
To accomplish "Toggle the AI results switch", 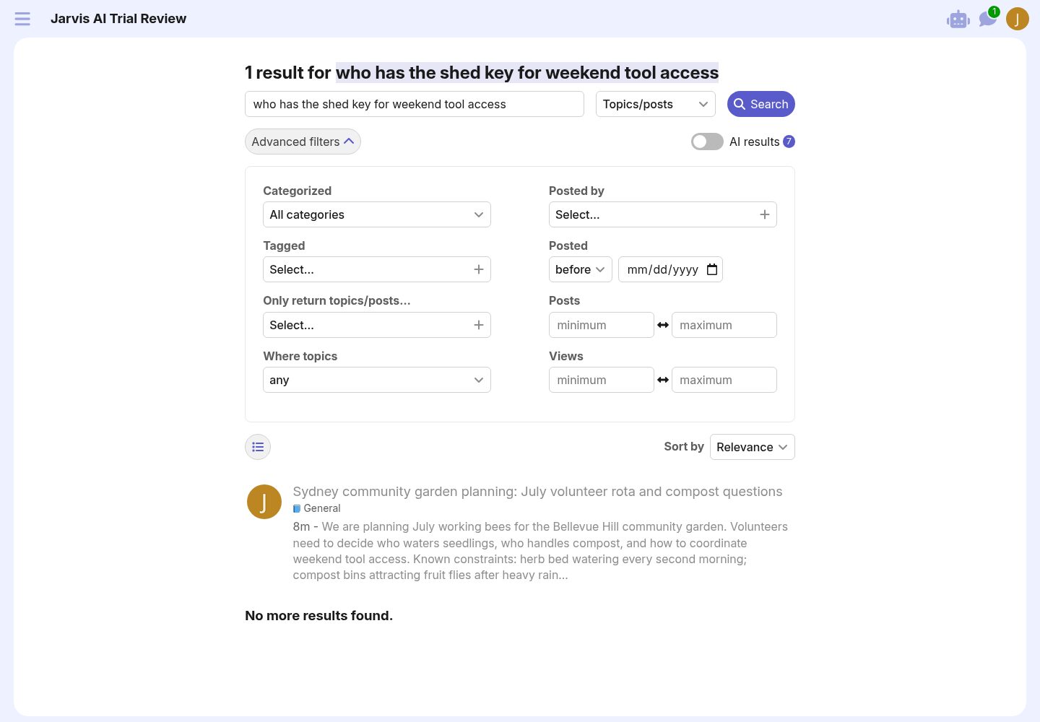I will (707, 142).
